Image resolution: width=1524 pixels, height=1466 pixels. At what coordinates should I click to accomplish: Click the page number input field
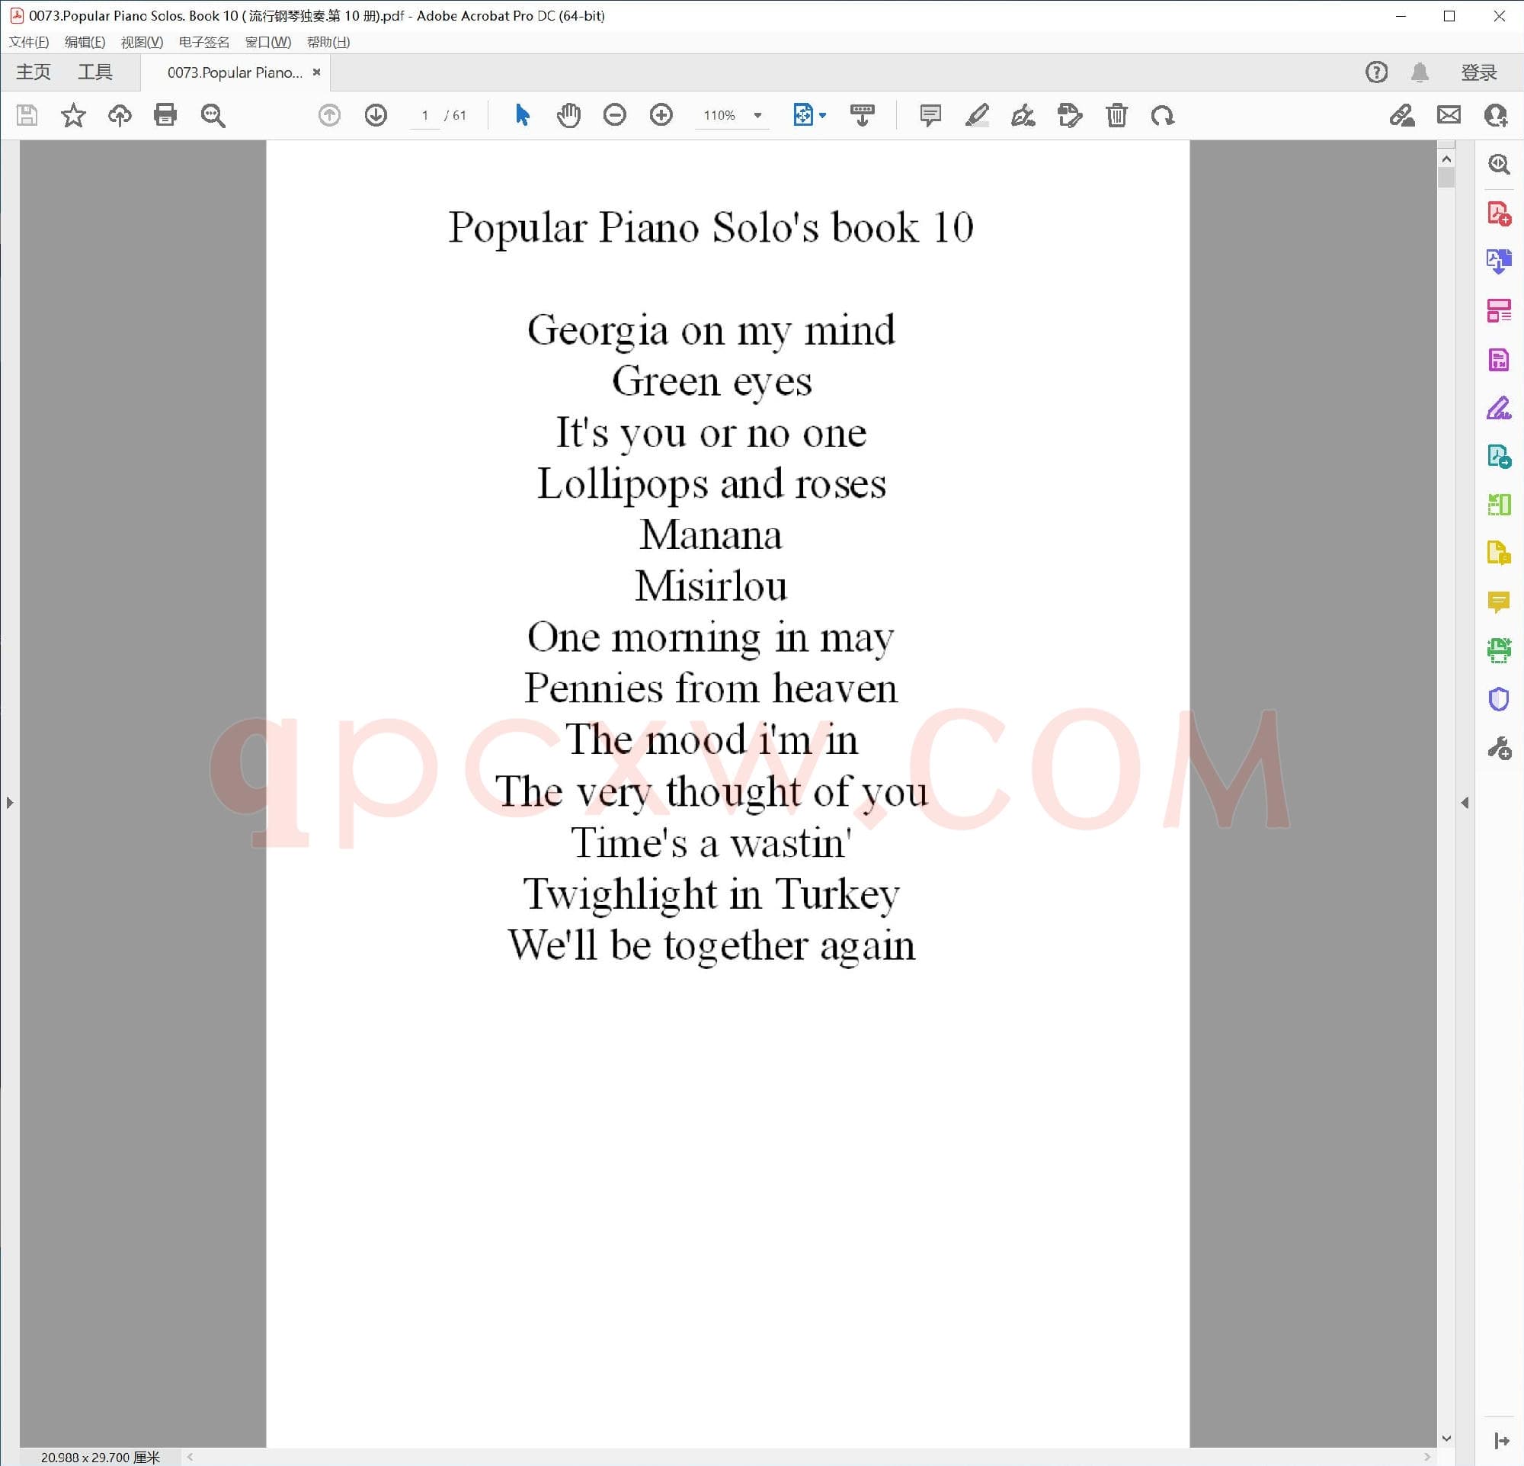pos(424,116)
